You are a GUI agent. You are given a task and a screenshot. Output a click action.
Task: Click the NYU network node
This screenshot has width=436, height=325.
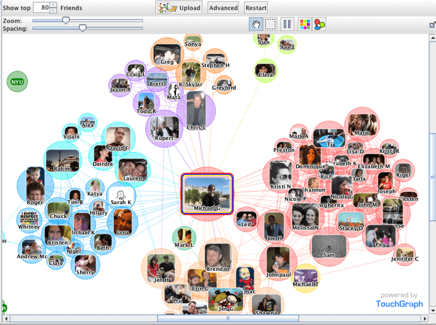point(17,82)
